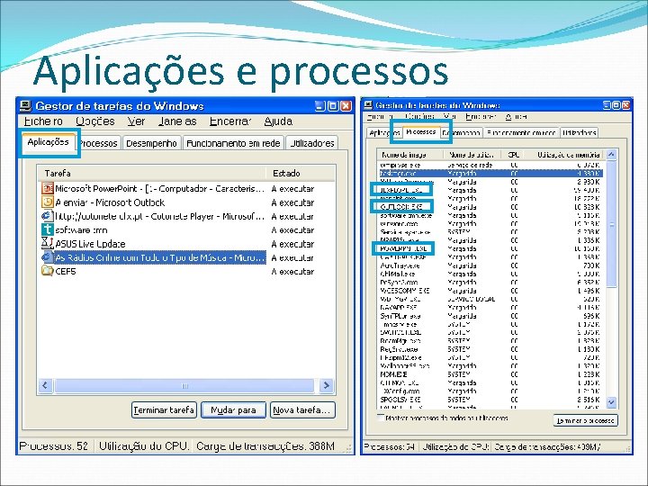The height and width of the screenshot is (486, 648).
Task: Select the SPOOLSV.EXE process row
Action: [490, 400]
